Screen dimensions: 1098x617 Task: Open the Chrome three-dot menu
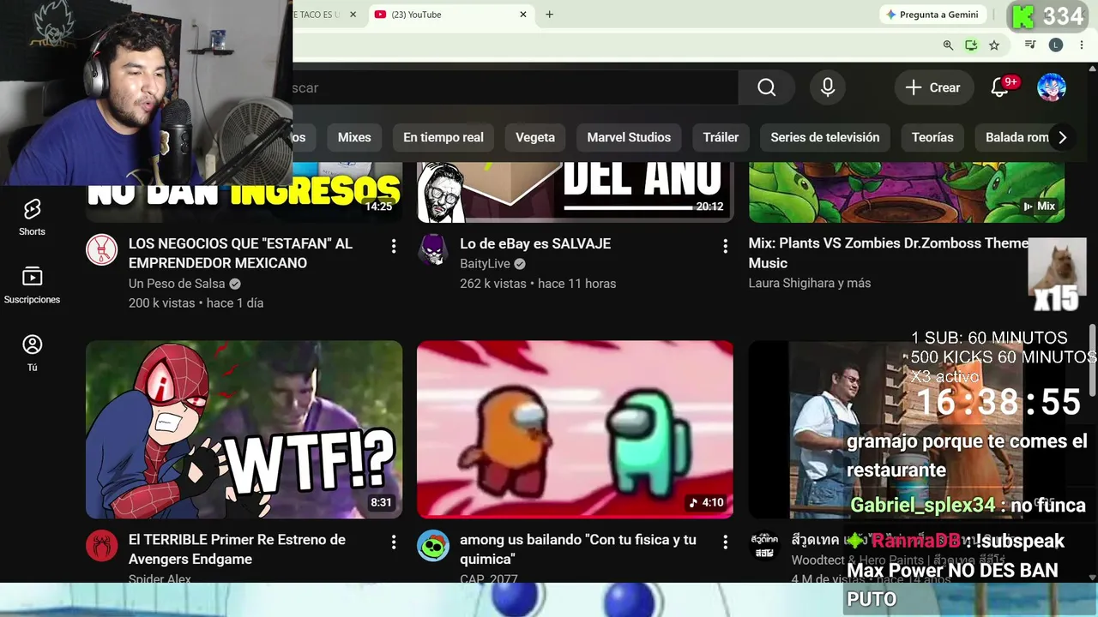[x=1082, y=45]
